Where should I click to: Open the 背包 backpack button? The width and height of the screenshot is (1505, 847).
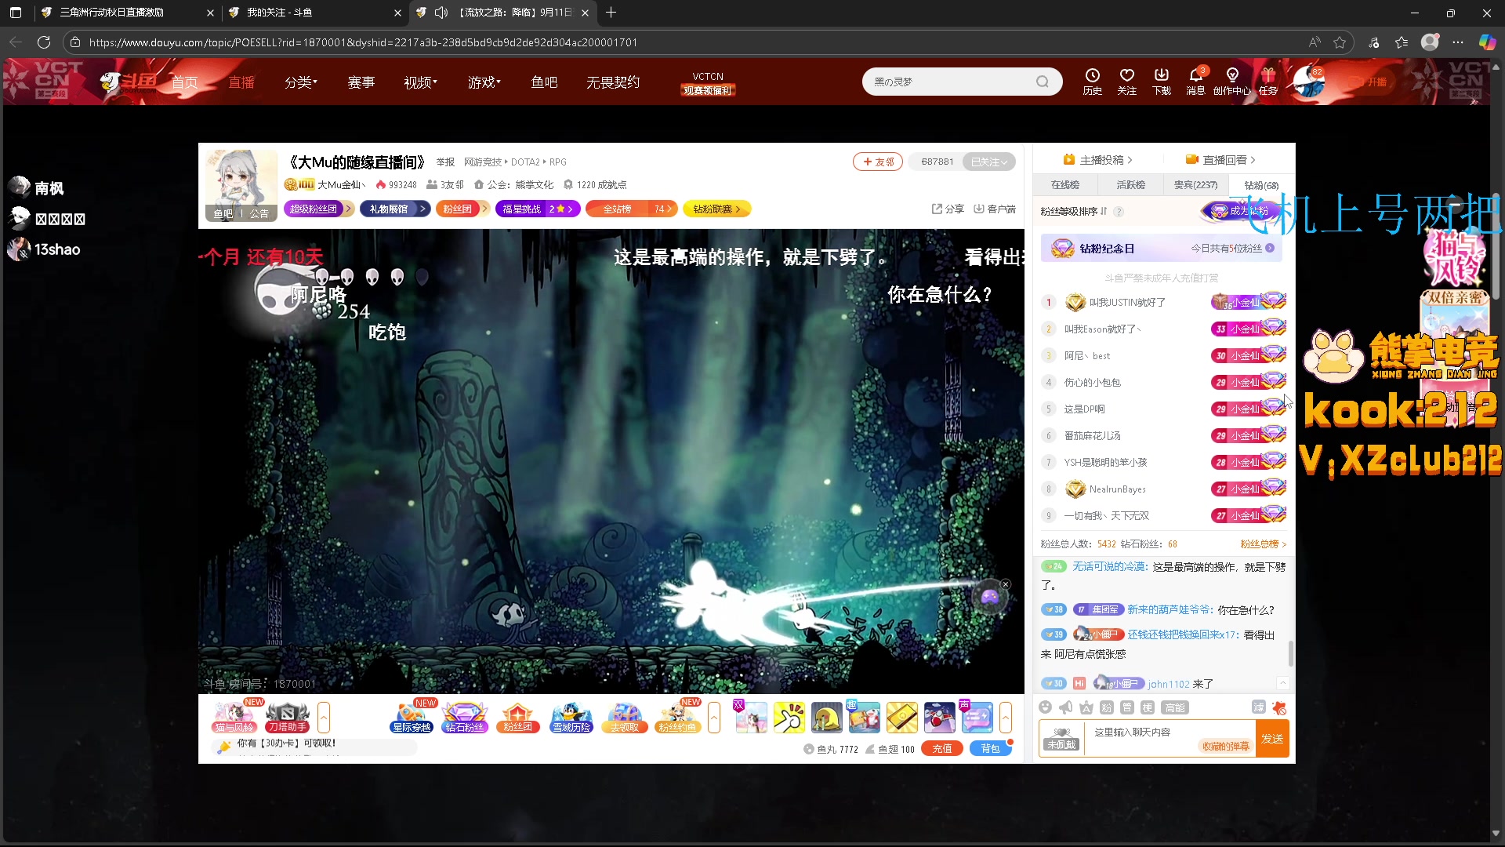pos(990,749)
